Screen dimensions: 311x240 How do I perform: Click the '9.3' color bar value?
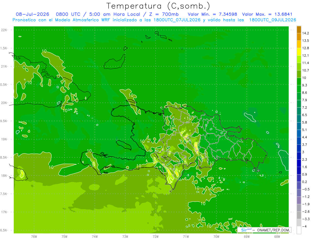click(305, 85)
